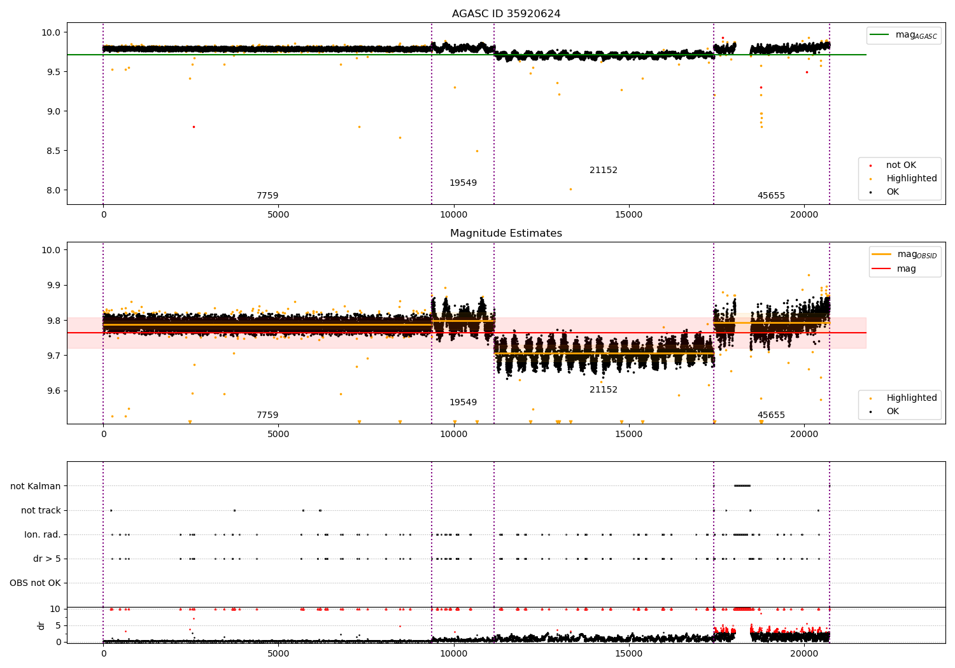
Task: Click the "not track" axis label
Action: (41, 511)
